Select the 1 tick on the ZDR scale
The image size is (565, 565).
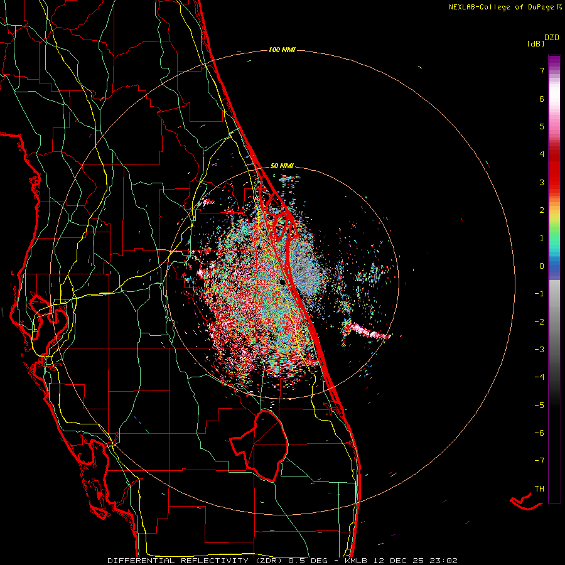pyautogui.click(x=542, y=238)
